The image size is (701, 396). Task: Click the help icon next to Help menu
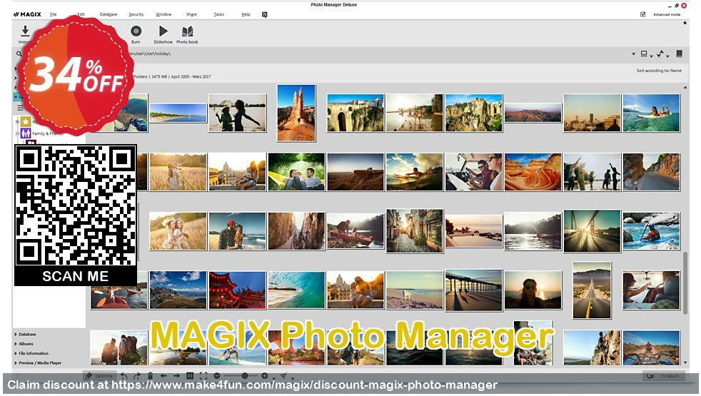pos(265,15)
